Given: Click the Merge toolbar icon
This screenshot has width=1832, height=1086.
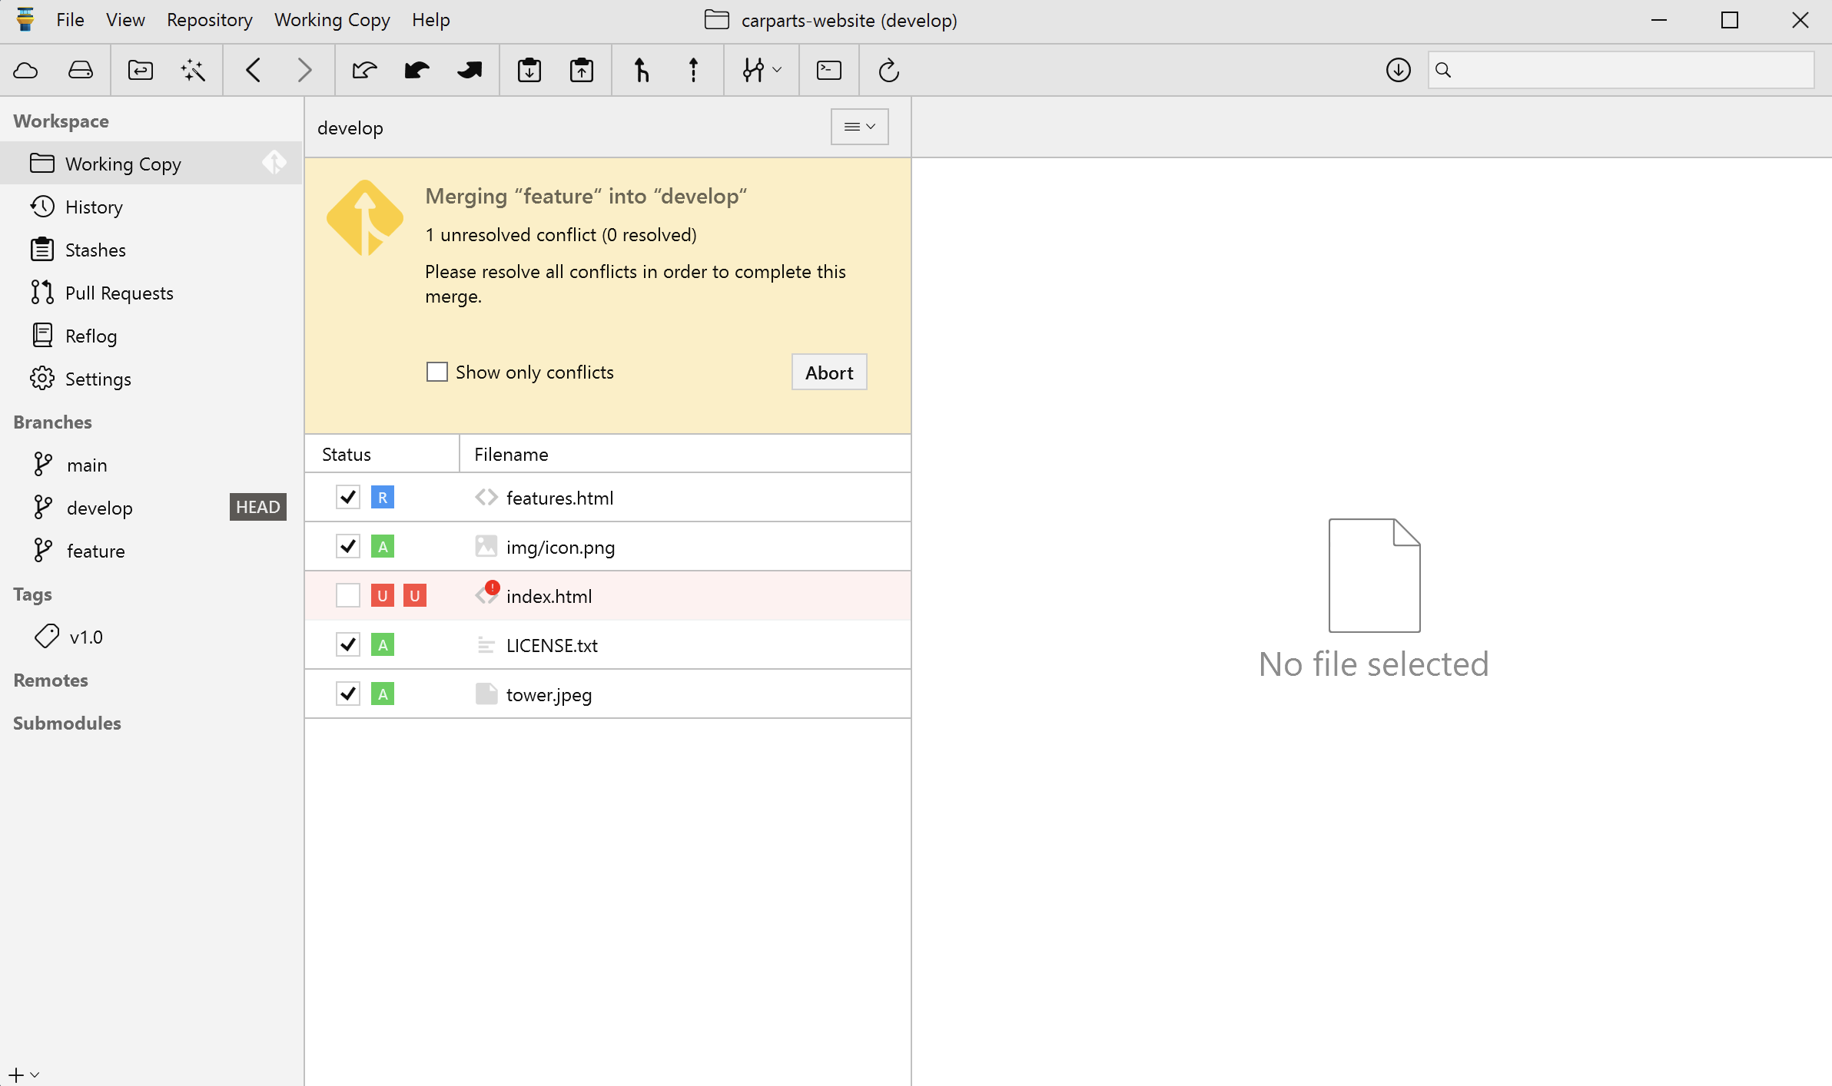Looking at the screenshot, I should pyautogui.click(x=641, y=71).
